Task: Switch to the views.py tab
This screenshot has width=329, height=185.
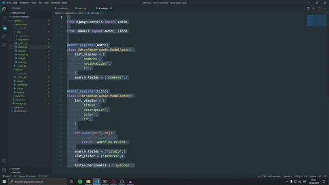Action: tap(82, 8)
